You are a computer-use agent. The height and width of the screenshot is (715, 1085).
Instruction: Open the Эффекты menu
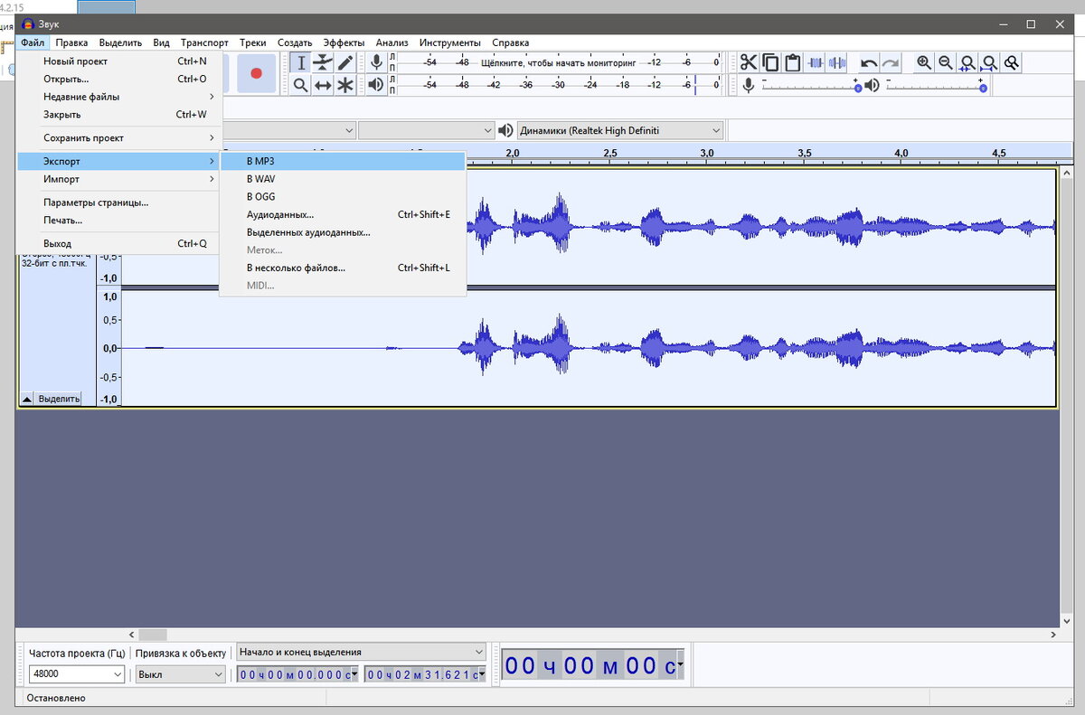coord(344,42)
